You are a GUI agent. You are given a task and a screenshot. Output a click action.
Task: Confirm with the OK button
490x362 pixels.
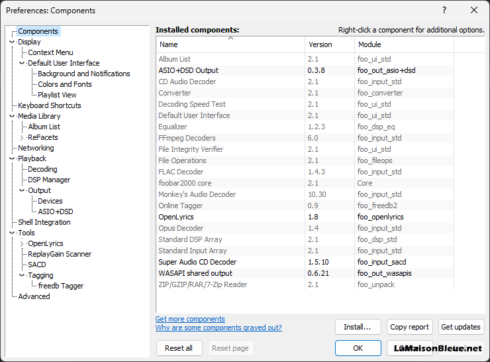click(358, 348)
